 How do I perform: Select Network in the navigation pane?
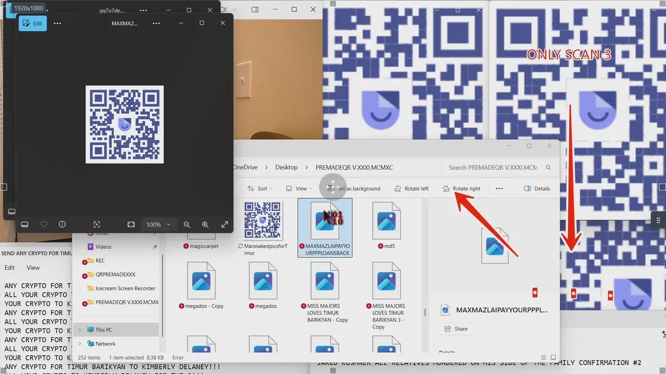(105, 344)
